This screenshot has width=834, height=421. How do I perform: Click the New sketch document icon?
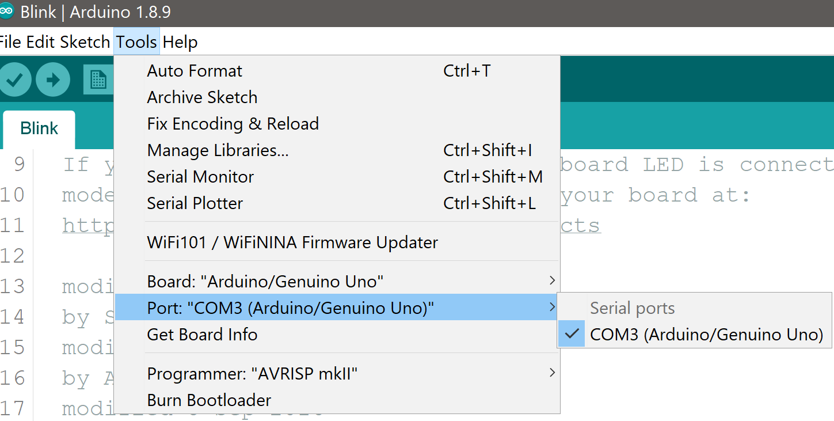98,79
